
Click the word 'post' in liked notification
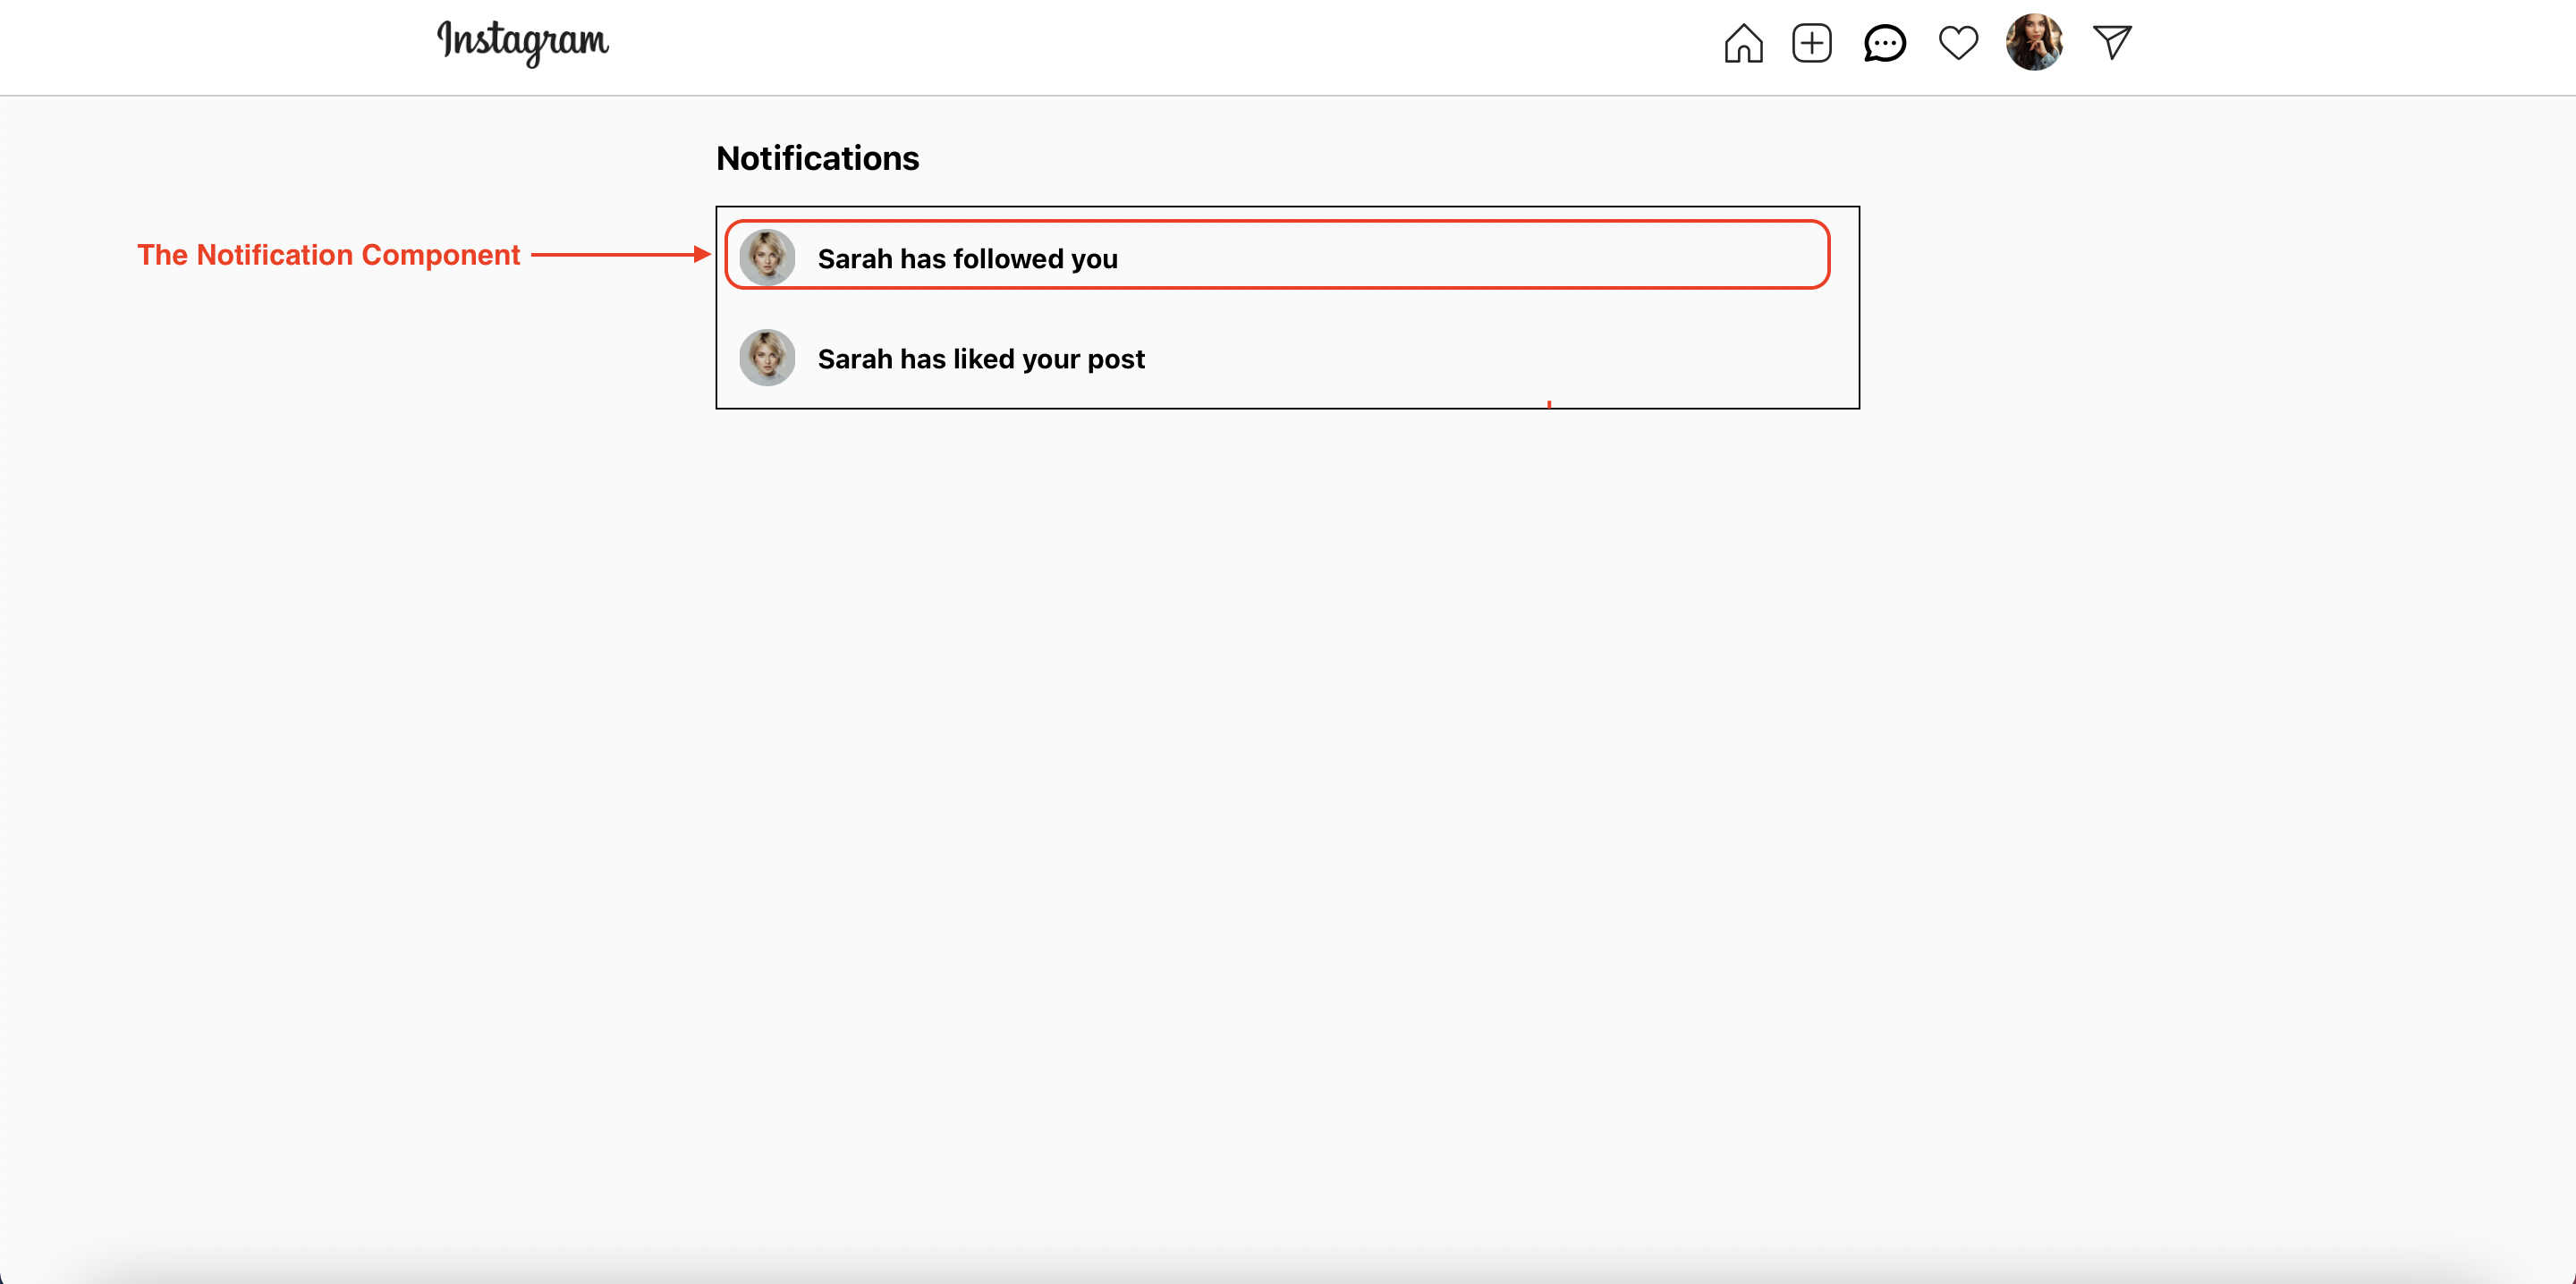[1116, 360]
